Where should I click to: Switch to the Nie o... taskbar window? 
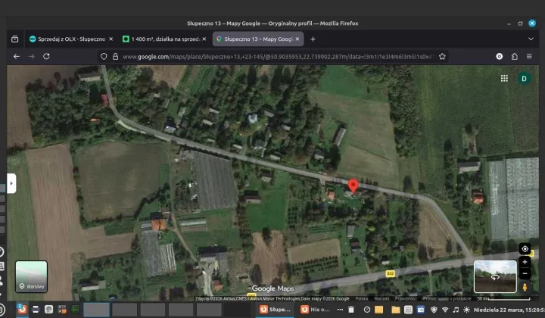(x=316, y=310)
